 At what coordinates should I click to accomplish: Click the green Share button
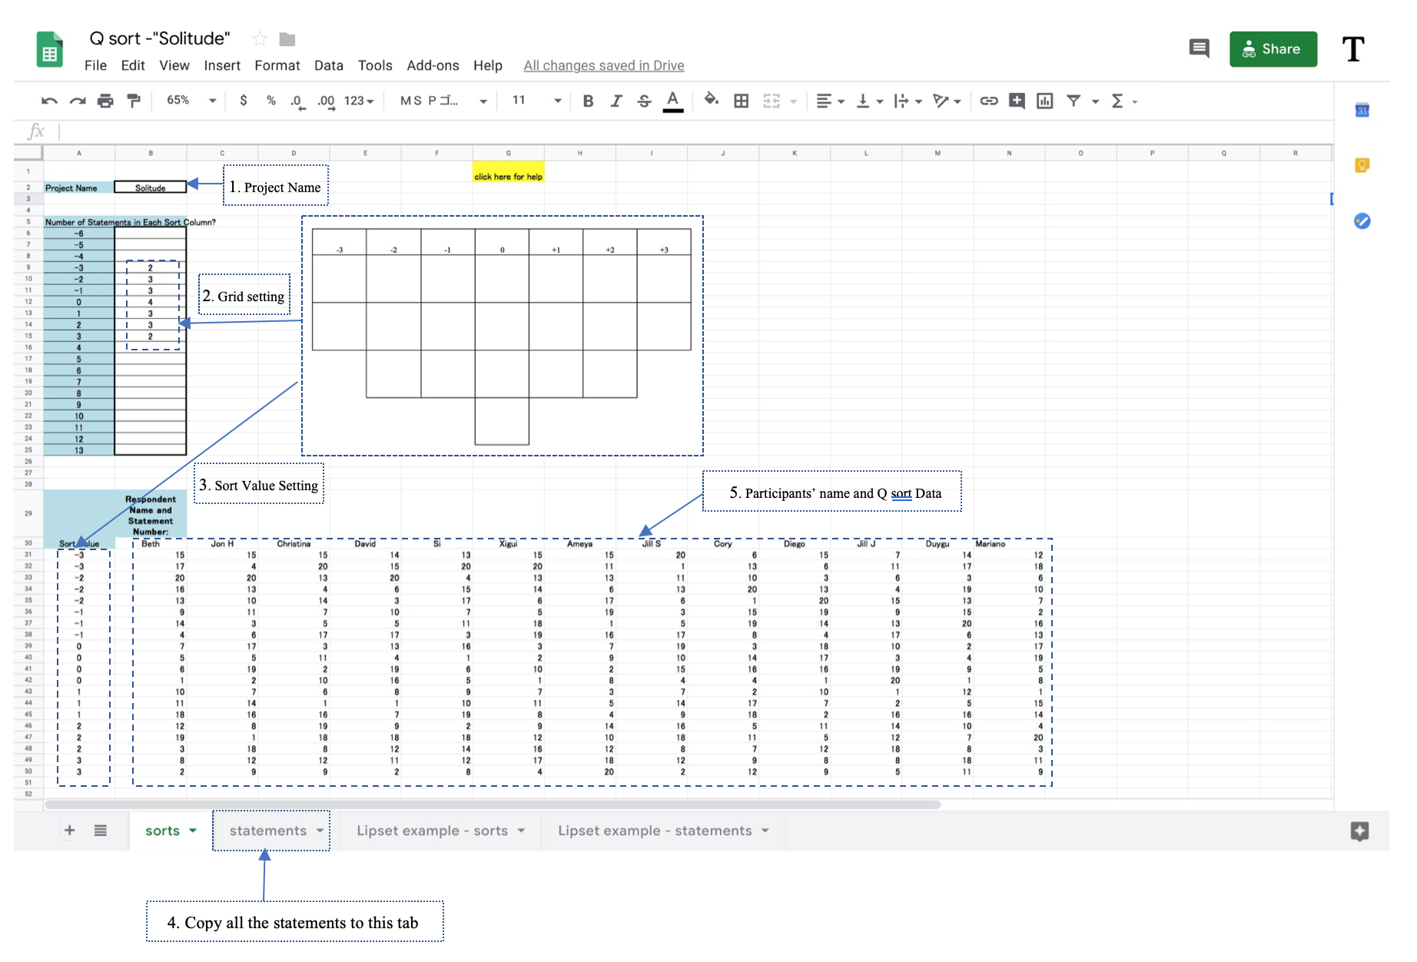(1273, 49)
